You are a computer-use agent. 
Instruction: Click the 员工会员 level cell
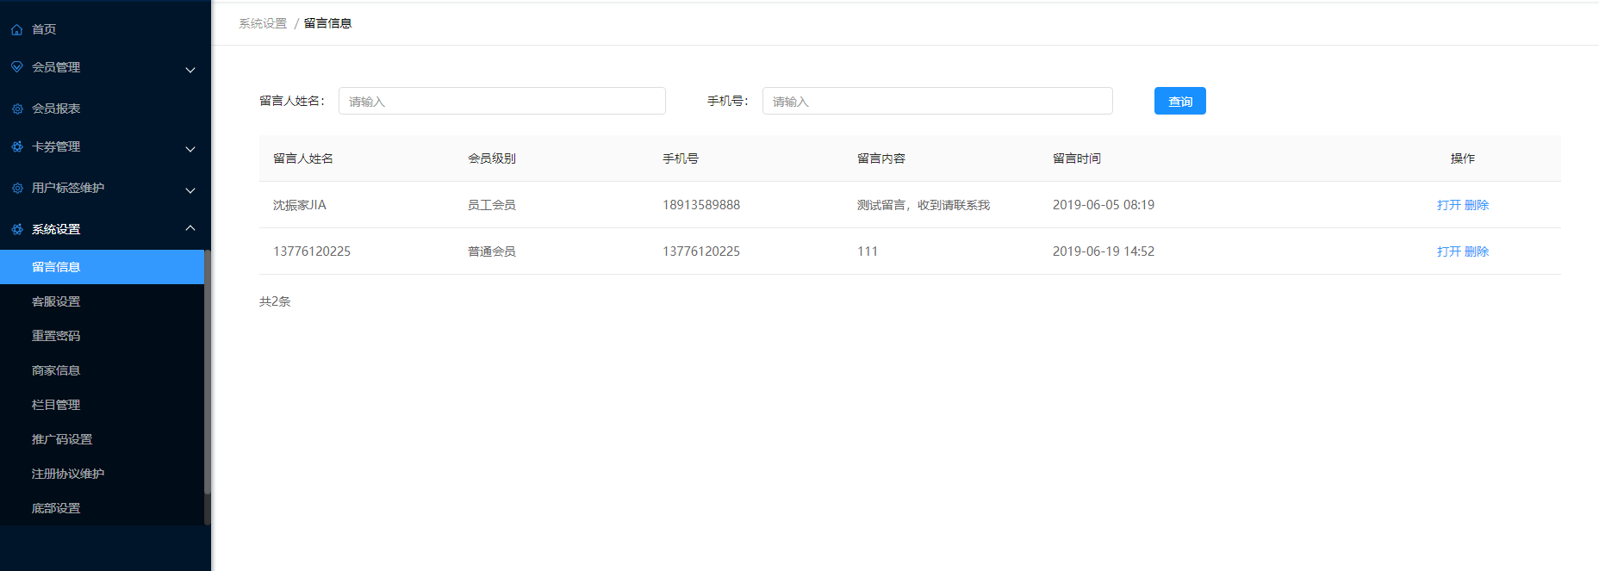click(492, 205)
